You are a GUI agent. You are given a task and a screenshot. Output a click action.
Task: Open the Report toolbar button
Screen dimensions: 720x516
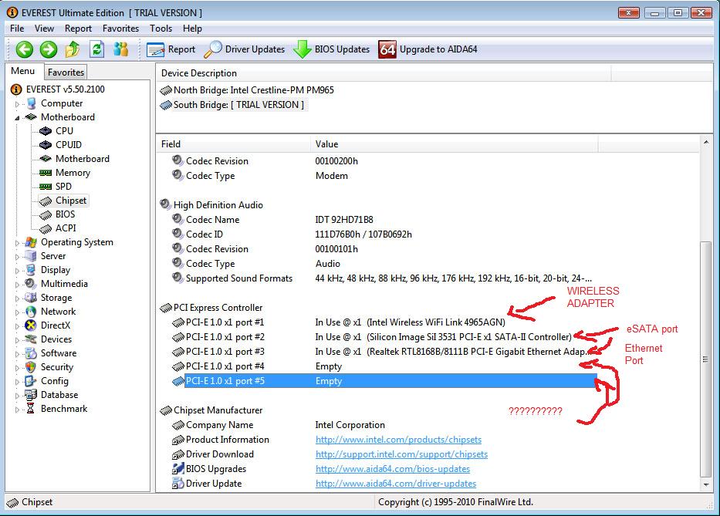pyautogui.click(x=171, y=49)
